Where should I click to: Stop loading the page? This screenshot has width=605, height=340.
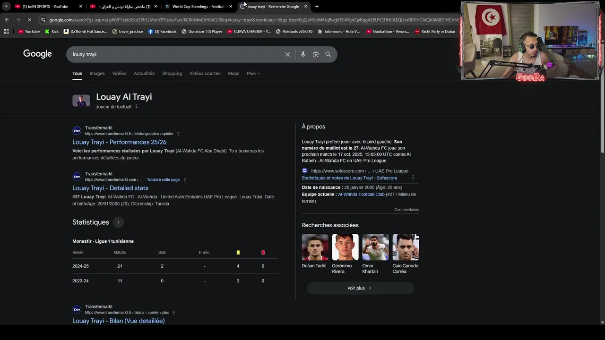click(29, 20)
